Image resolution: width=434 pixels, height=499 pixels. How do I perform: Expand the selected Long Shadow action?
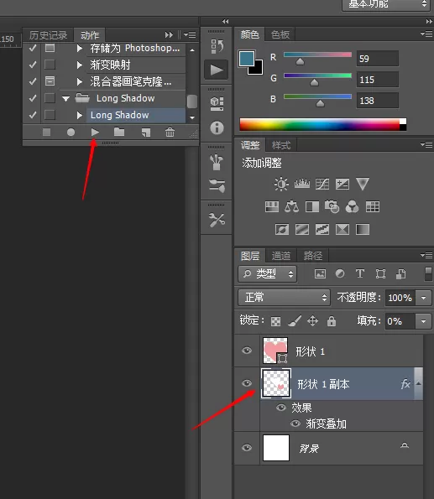click(x=80, y=115)
